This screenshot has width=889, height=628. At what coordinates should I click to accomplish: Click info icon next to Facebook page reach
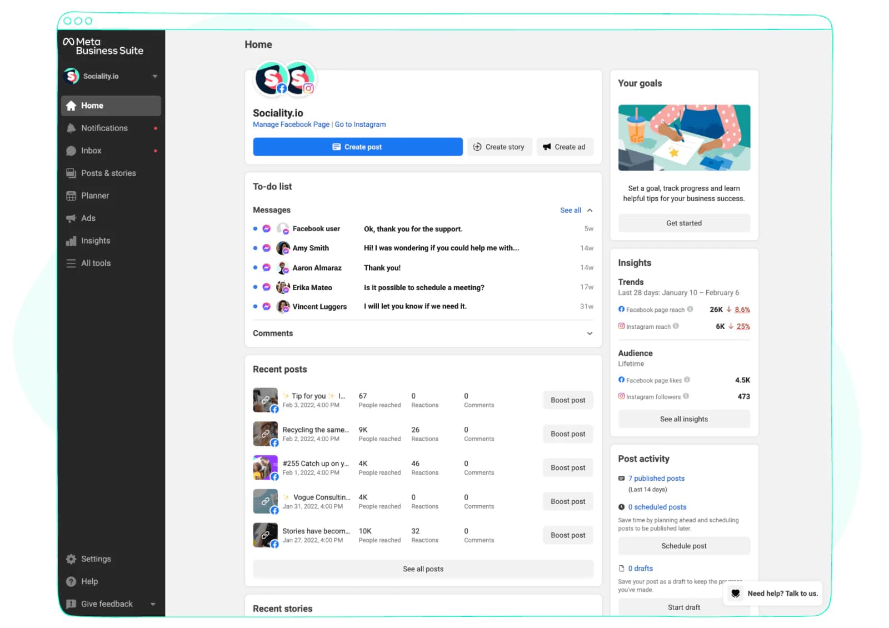pyautogui.click(x=690, y=310)
